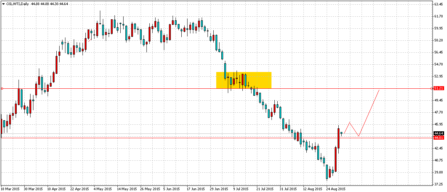Grab left-end handle of 51.21 horizontal line
The height and width of the screenshot is (192, 447).
click(x=2, y=88)
